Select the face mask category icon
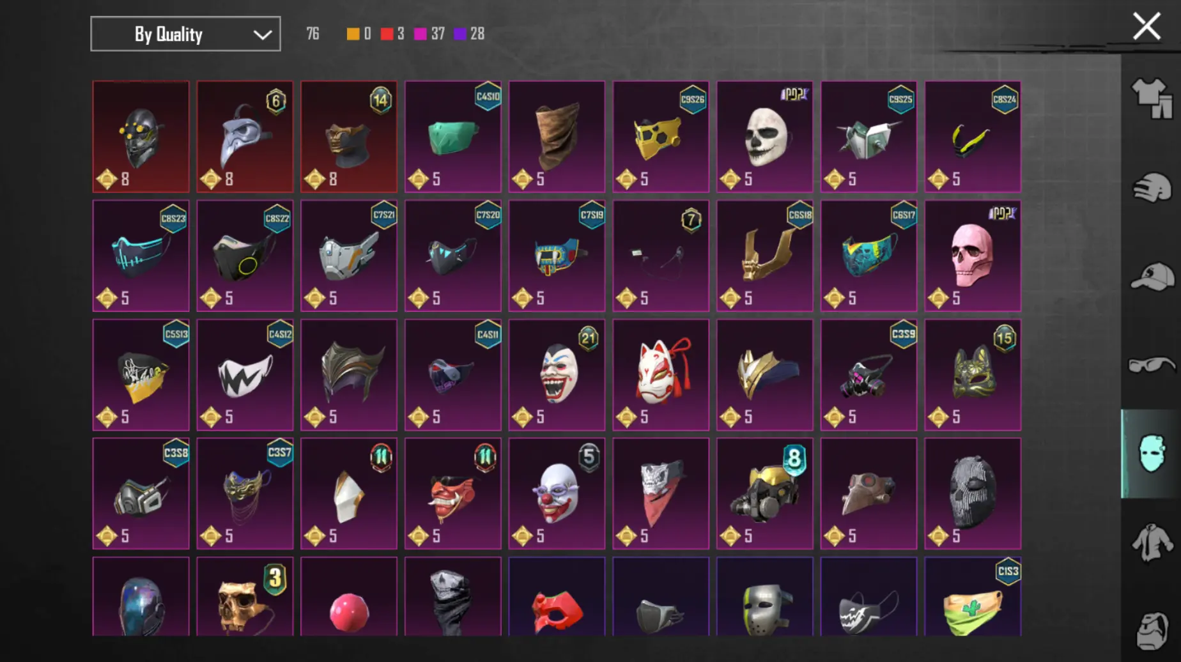This screenshot has height=662, width=1181. point(1152,454)
